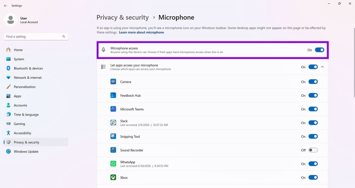The image size is (355, 188).
Task: Click the search magnifier icon
Action: [x=64, y=37]
